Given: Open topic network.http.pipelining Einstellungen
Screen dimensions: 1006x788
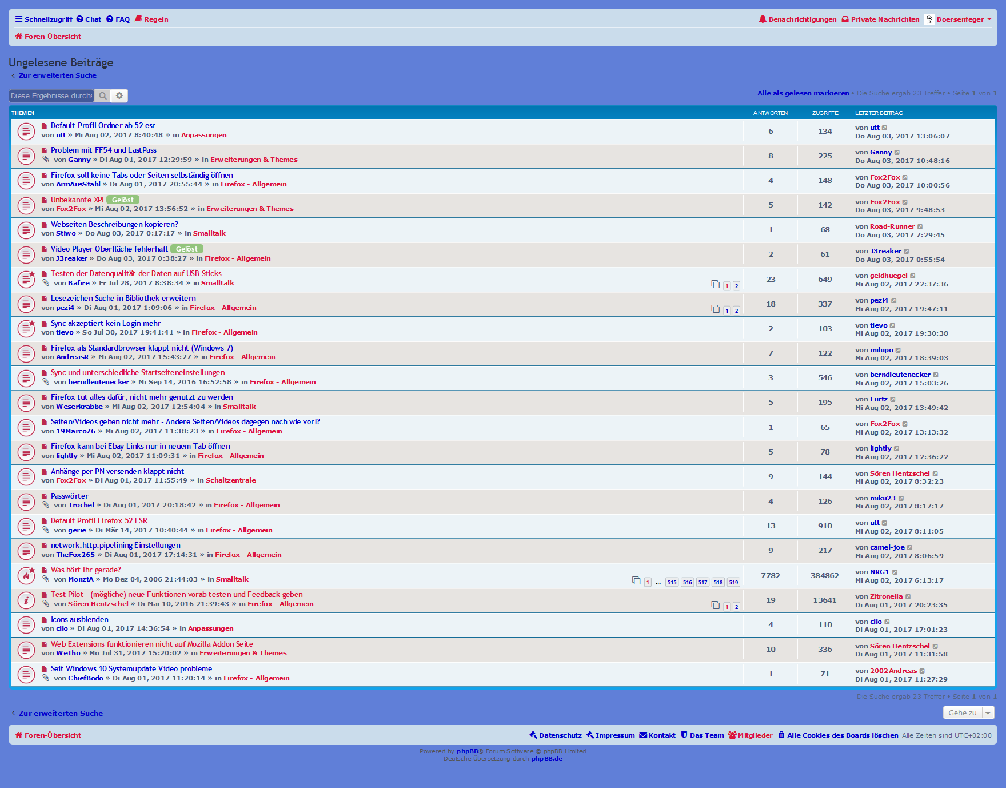Looking at the screenshot, I should pos(115,546).
